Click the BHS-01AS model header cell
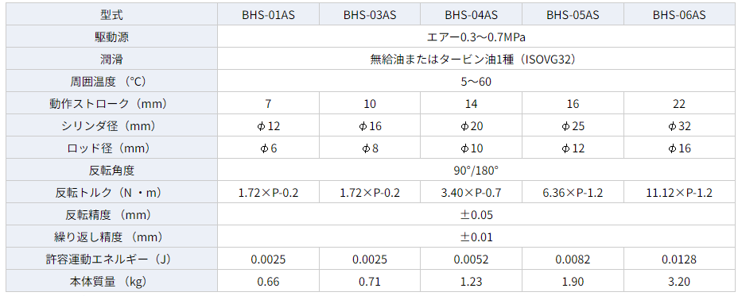The width and height of the screenshot is (738, 296). click(268, 15)
